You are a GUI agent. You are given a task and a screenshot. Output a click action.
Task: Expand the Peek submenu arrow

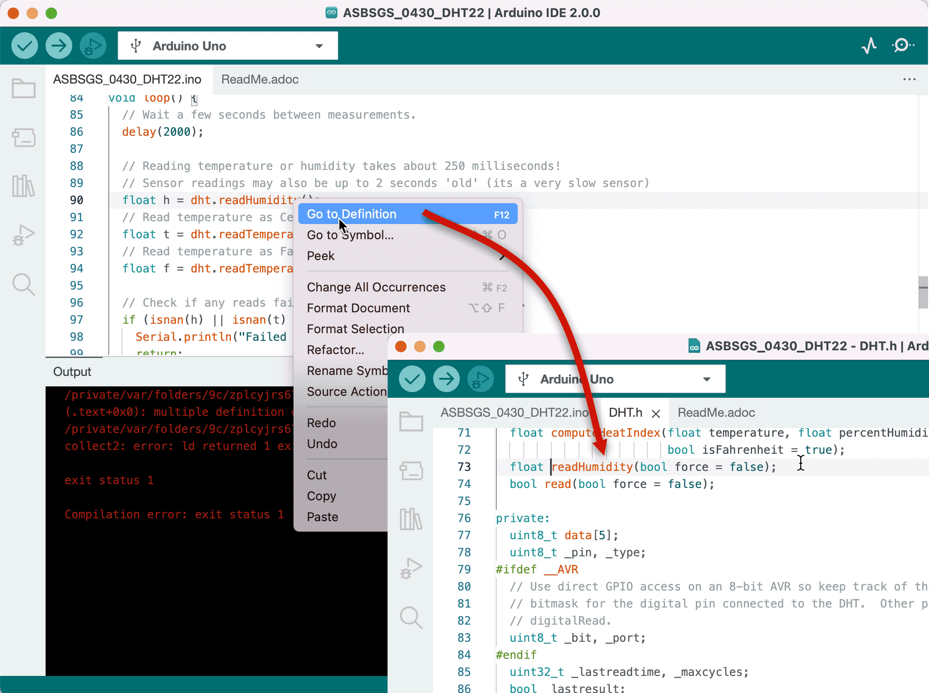(502, 256)
